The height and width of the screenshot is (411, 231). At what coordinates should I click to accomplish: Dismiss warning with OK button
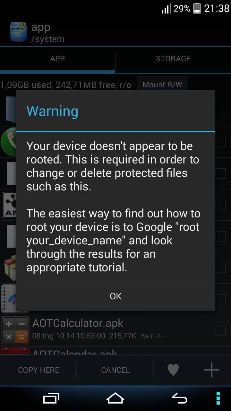pos(116,296)
